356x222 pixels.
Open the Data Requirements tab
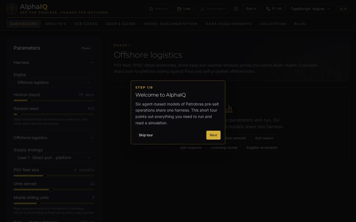click(229, 24)
